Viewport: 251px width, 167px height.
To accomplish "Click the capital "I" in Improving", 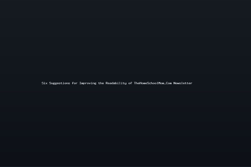I will coord(80,83).
